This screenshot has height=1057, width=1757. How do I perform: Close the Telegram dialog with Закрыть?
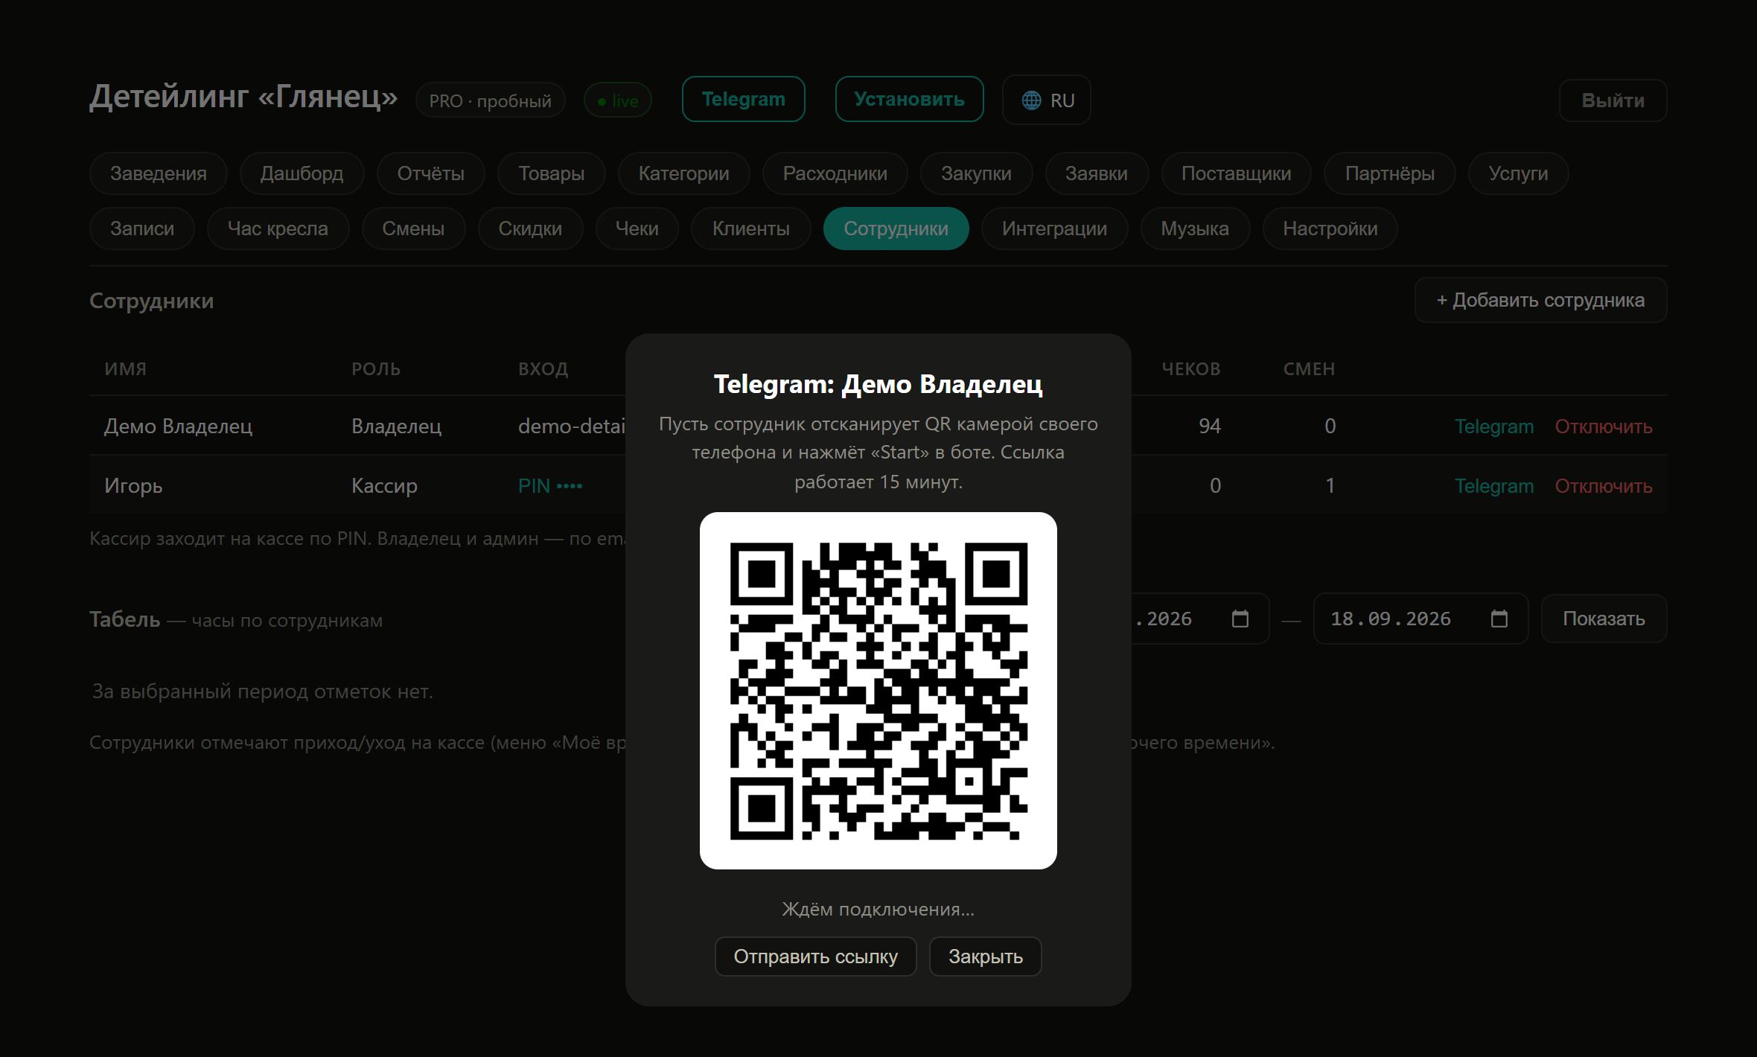pyautogui.click(x=986, y=957)
